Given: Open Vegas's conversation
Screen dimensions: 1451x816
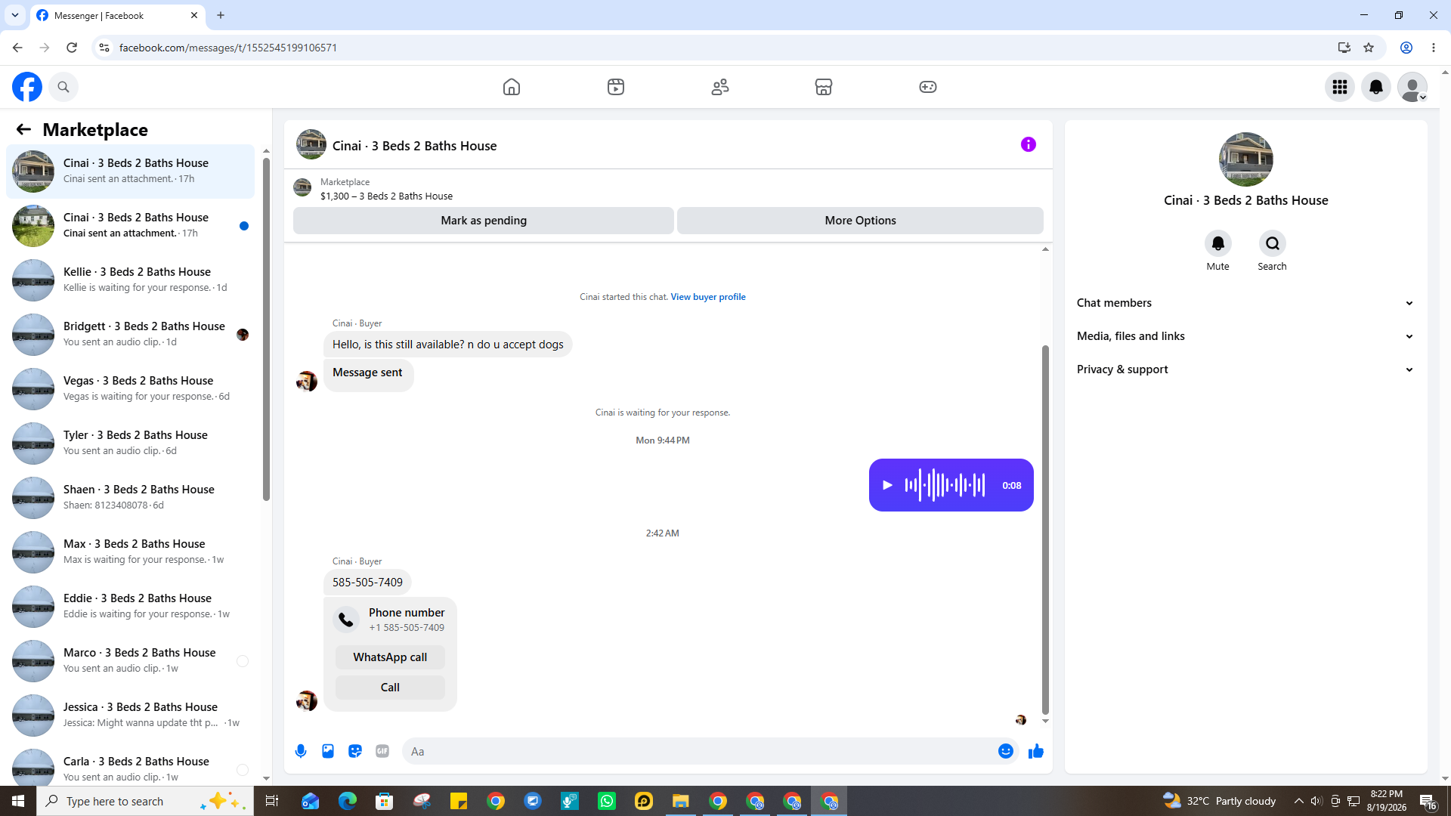Looking at the screenshot, I should pos(131,389).
